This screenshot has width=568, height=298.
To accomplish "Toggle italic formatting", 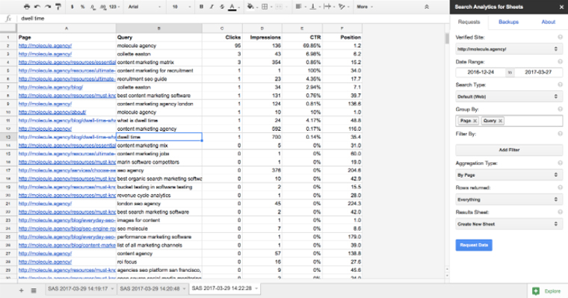I will (212, 7).
